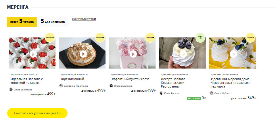Play the Десерт Павлова lesson video

[183, 54]
